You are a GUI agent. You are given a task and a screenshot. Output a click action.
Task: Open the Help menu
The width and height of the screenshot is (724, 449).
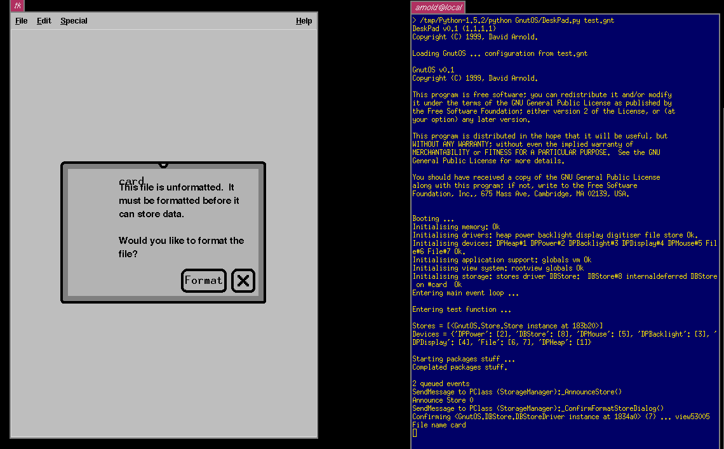304,21
